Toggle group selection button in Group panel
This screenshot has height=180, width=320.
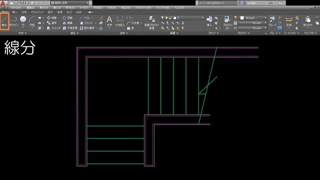point(279,28)
